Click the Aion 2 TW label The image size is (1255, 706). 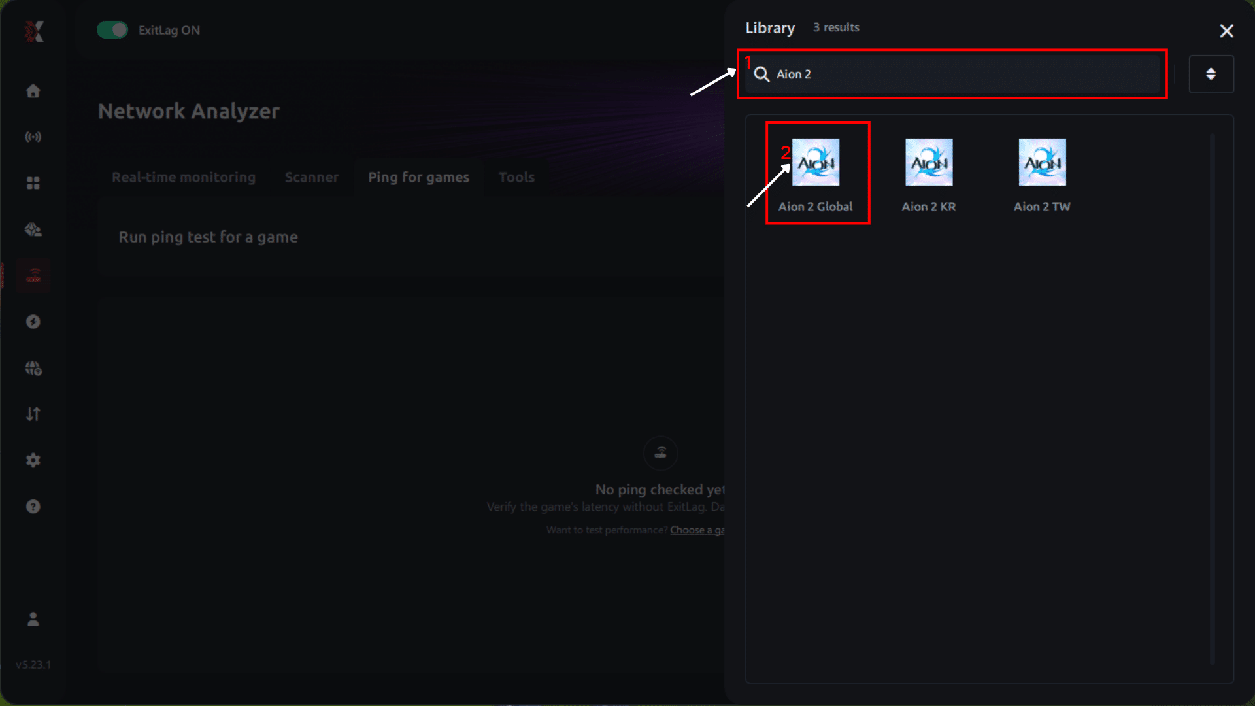click(1042, 207)
